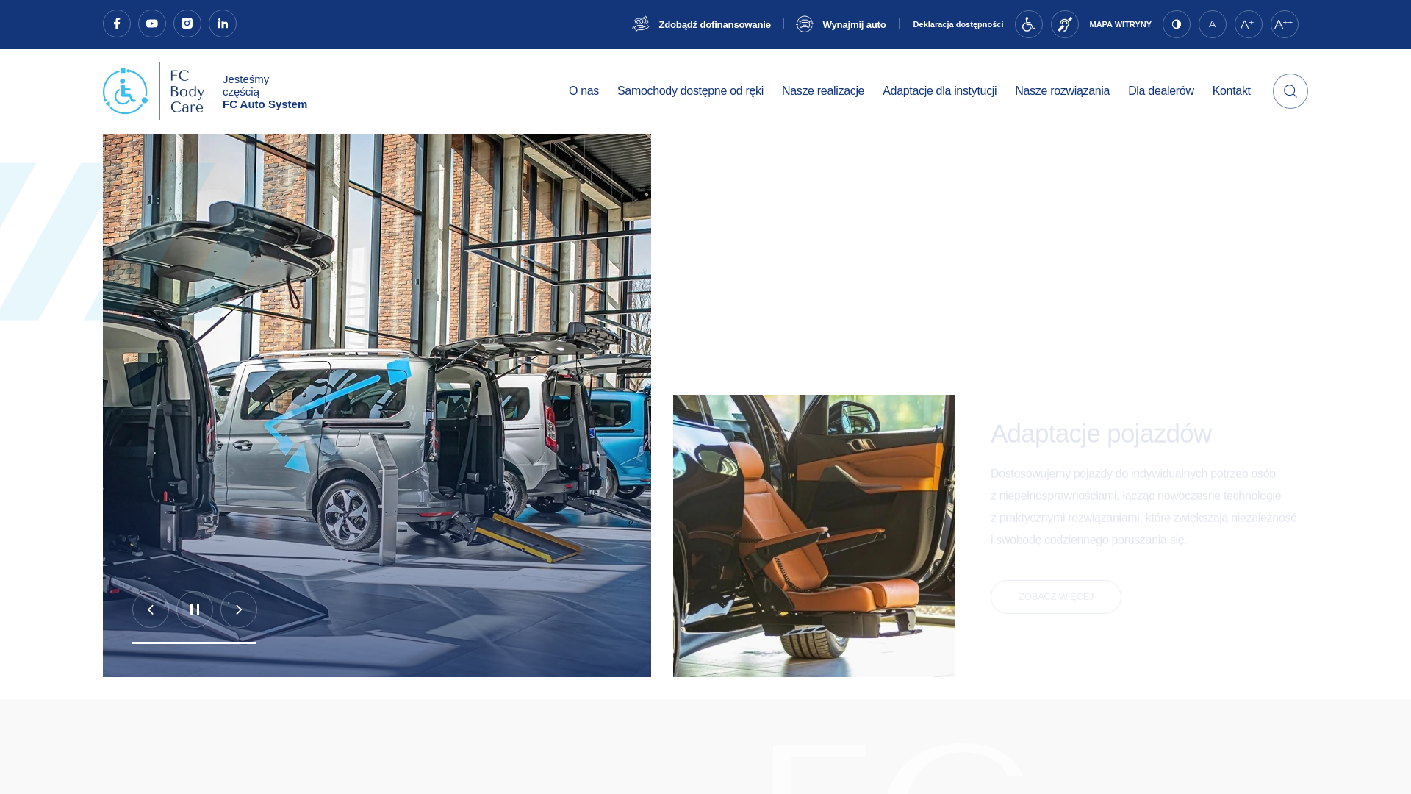Click the funding hand-with-coins icon

tap(641, 24)
